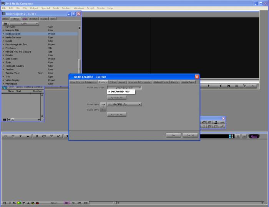
Task: Click the Y-shaped lift icon under the monitor
Action: point(245,86)
